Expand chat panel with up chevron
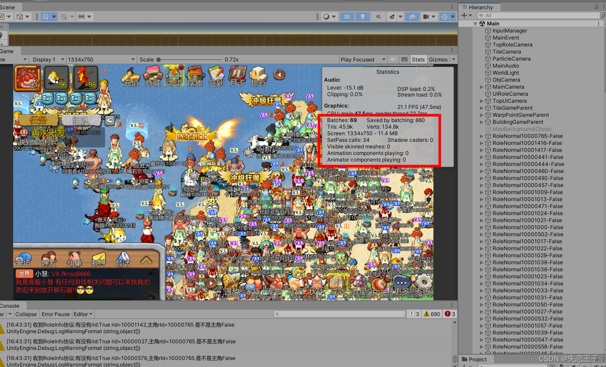The image size is (606, 367). coord(146,260)
